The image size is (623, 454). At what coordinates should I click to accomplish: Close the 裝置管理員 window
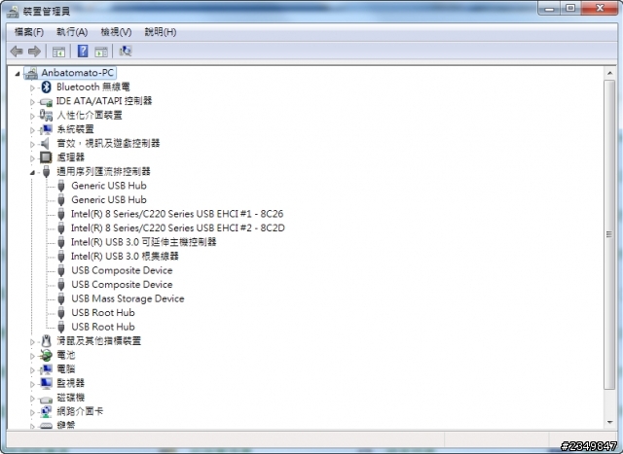click(x=600, y=8)
